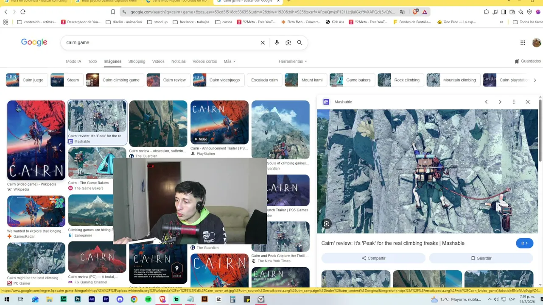The height and width of the screenshot is (305, 543).
Task: Close the Mashable image preview panel
Action: click(x=528, y=102)
